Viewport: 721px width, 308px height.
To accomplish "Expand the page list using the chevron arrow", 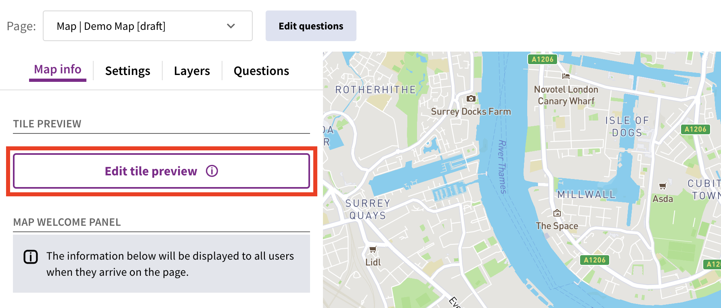I will 231,26.
